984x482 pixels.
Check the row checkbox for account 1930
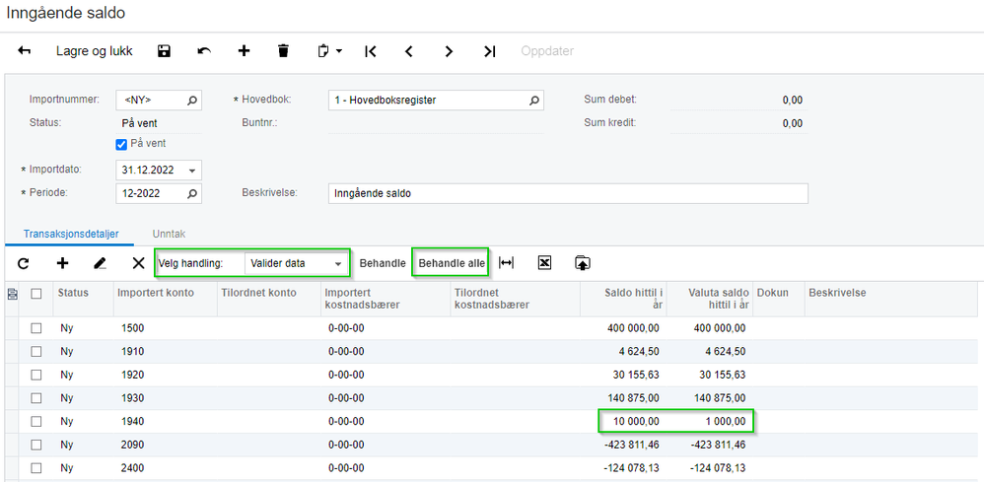tap(36, 398)
